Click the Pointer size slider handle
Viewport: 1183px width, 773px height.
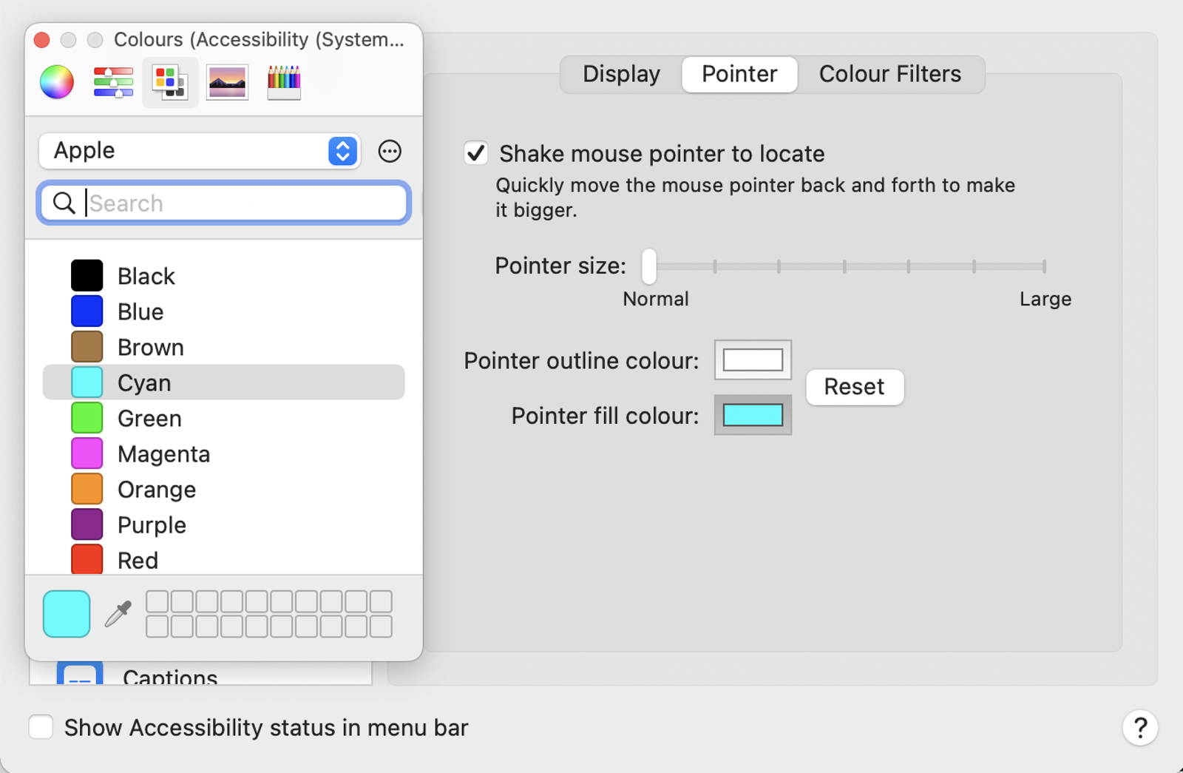point(649,266)
